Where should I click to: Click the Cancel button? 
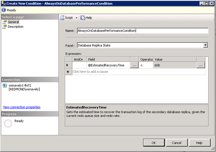pyautogui.click(x=177, y=143)
